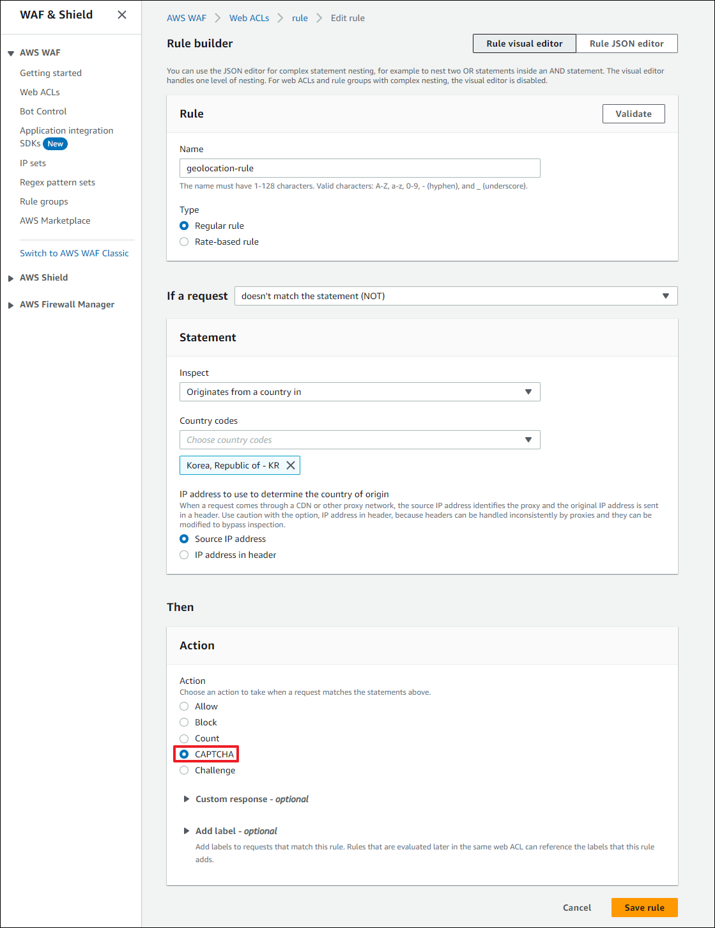715x928 pixels.
Task: Open Regex pattern sets page
Action: point(58,182)
